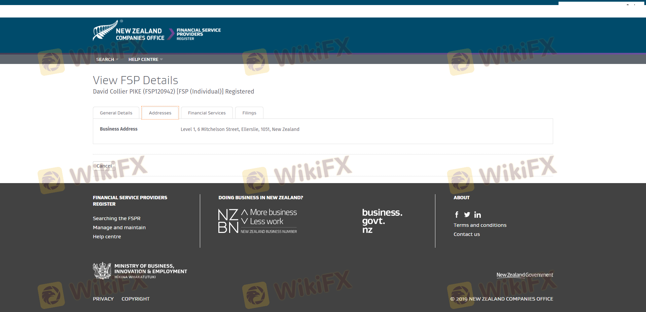Click the New Zealand Government logo link

(525, 275)
